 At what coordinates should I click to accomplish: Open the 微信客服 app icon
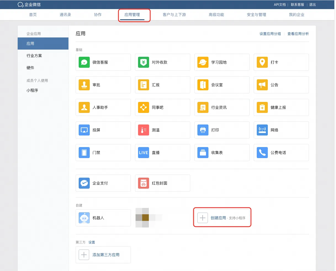84,62
